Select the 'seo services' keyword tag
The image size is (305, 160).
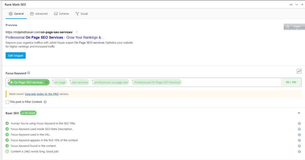[x=80, y=82]
